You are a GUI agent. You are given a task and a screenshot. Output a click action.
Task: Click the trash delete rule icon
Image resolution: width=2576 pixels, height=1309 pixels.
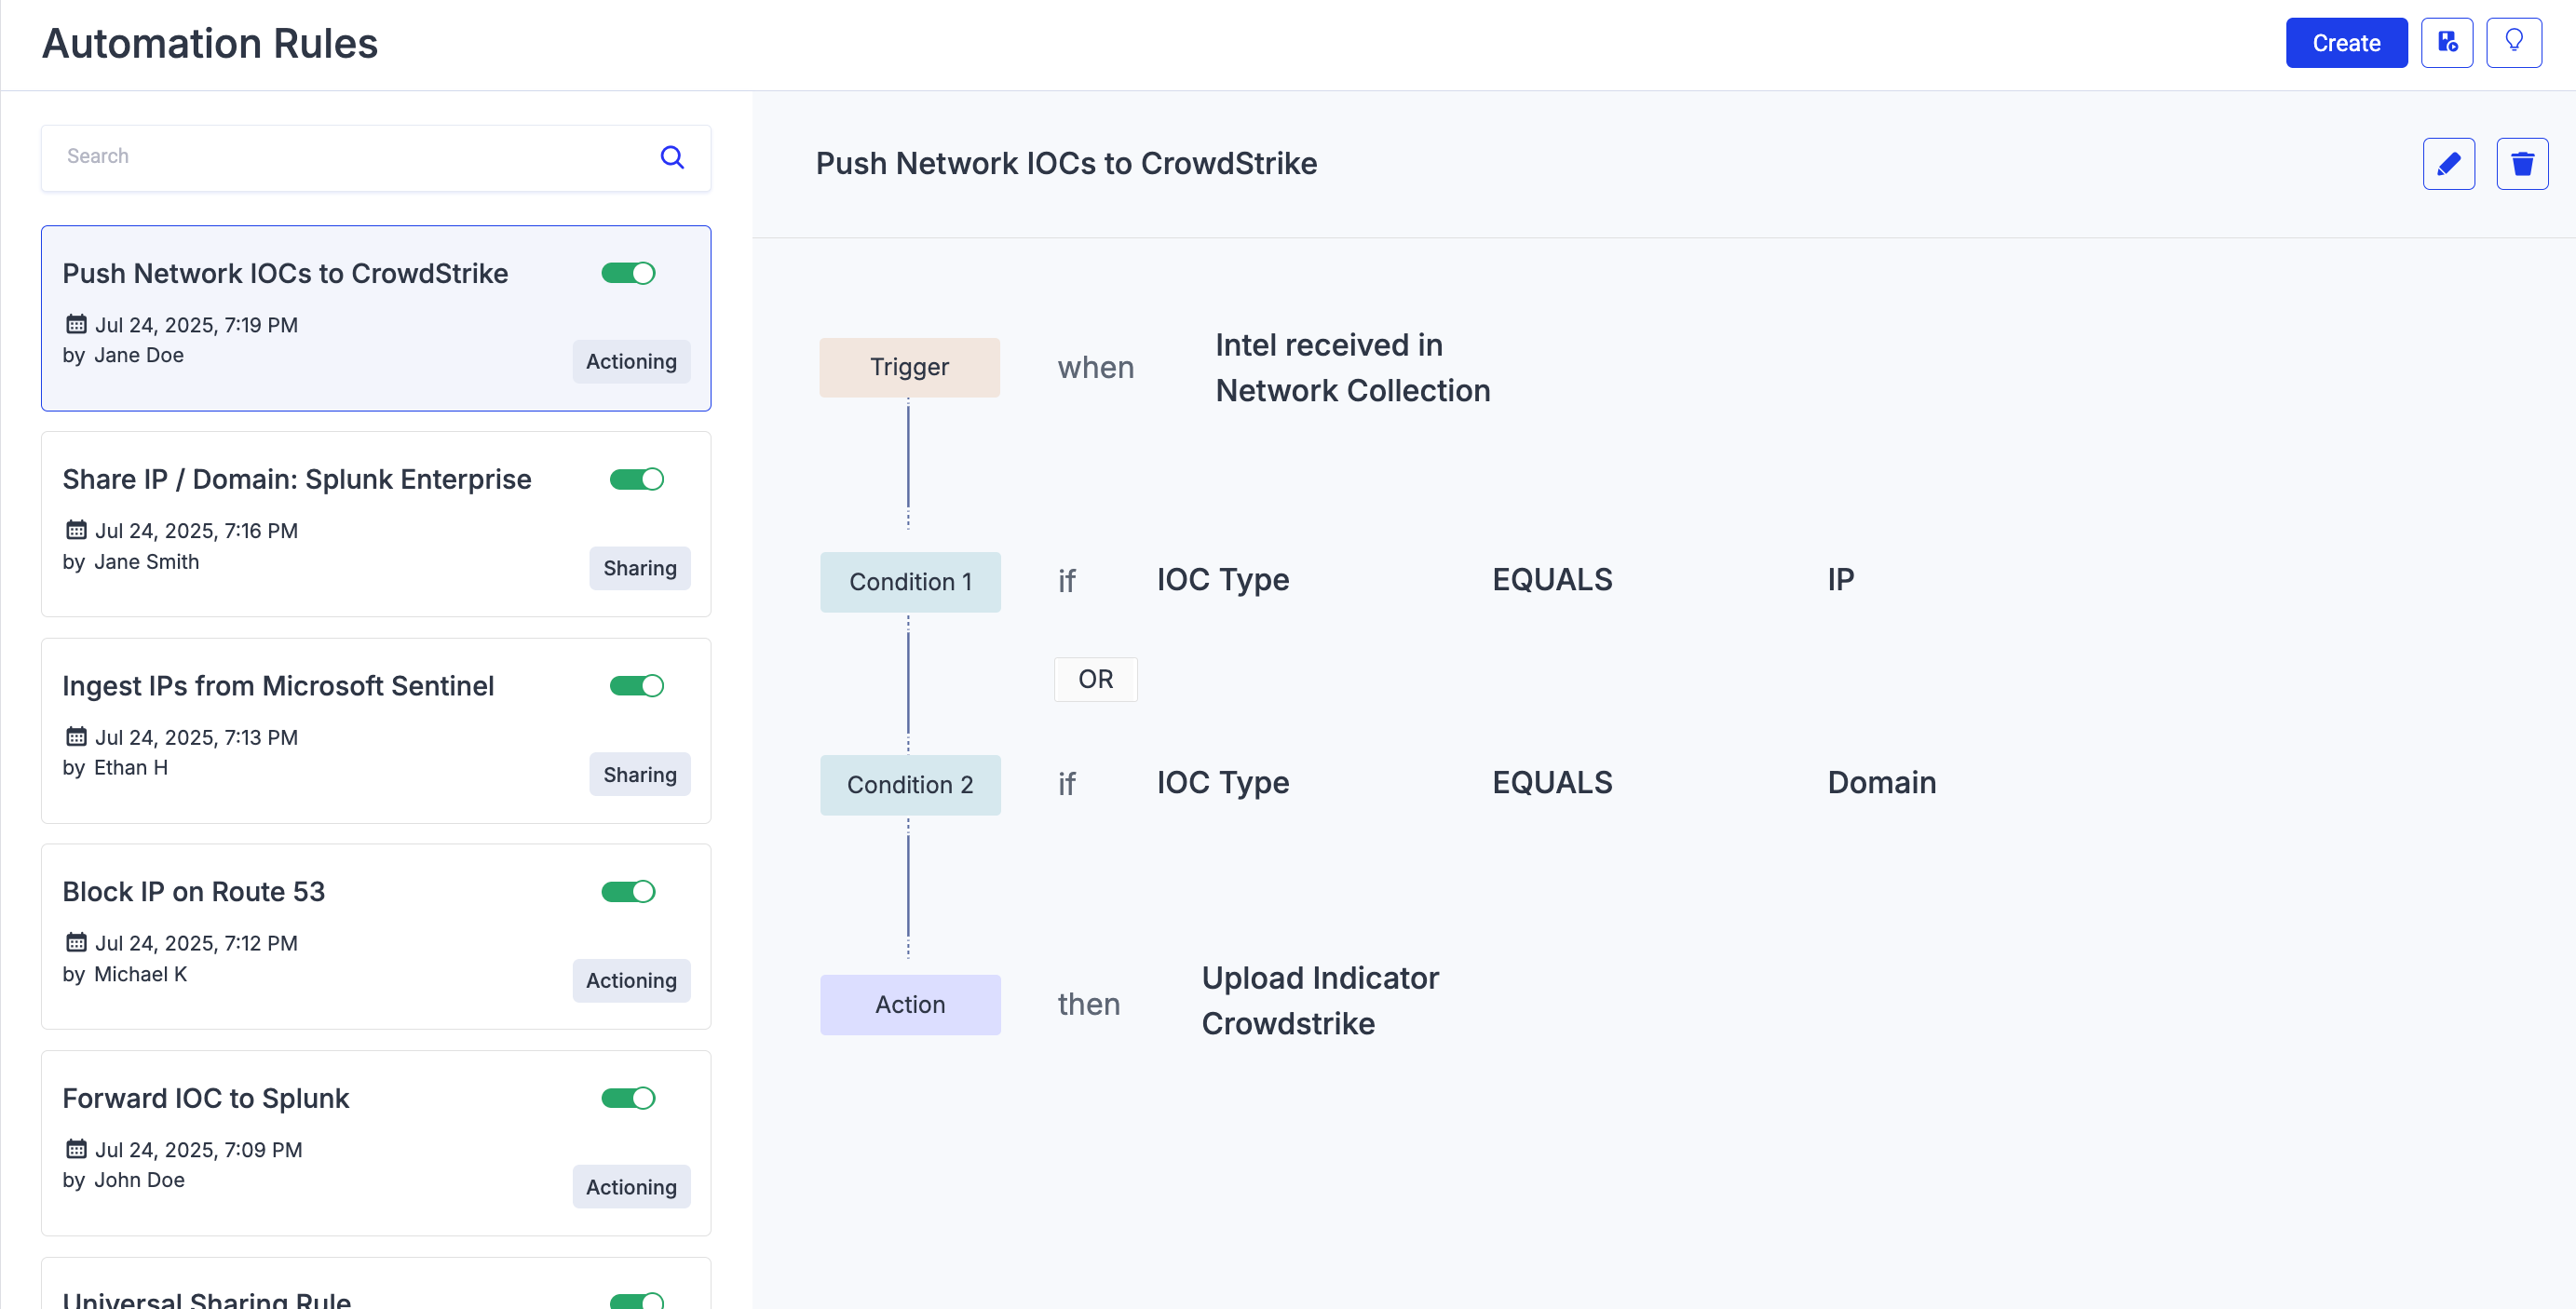click(2521, 164)
